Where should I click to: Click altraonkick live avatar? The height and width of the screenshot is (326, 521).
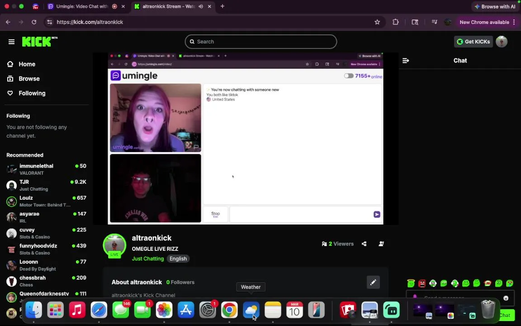pos(114,245)
